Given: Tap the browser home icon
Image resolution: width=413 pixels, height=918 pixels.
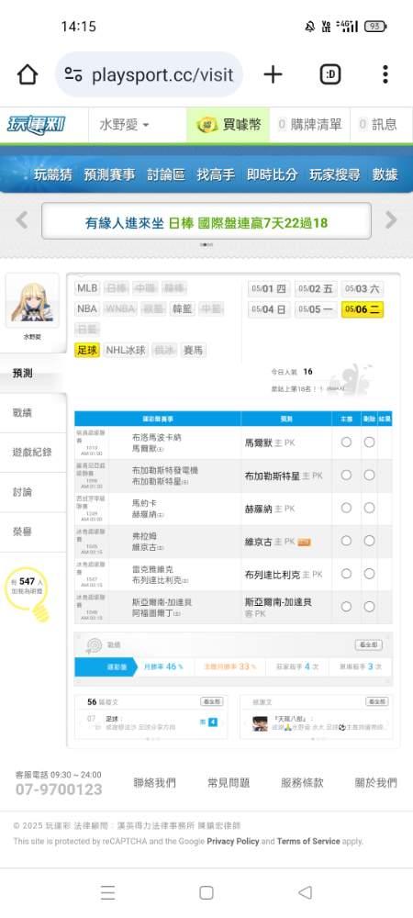Looking at the screenshot, I should (x=28, y=74).
